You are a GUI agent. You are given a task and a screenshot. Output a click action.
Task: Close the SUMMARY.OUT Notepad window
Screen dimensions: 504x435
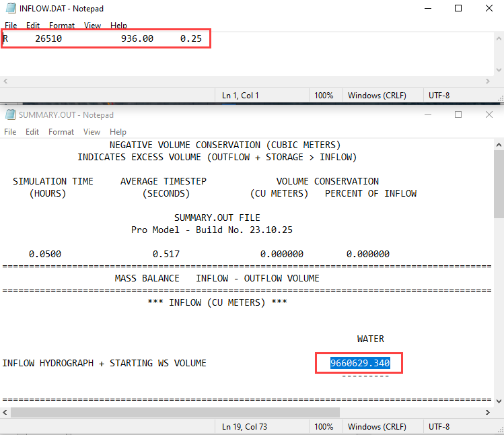(x=489, y=115)
